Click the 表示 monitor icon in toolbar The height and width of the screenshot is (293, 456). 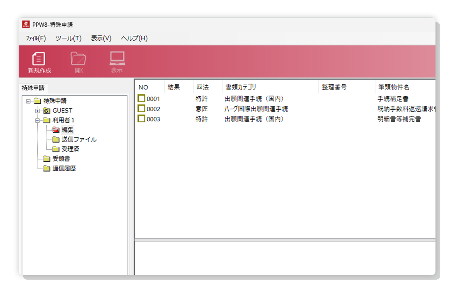117,58
